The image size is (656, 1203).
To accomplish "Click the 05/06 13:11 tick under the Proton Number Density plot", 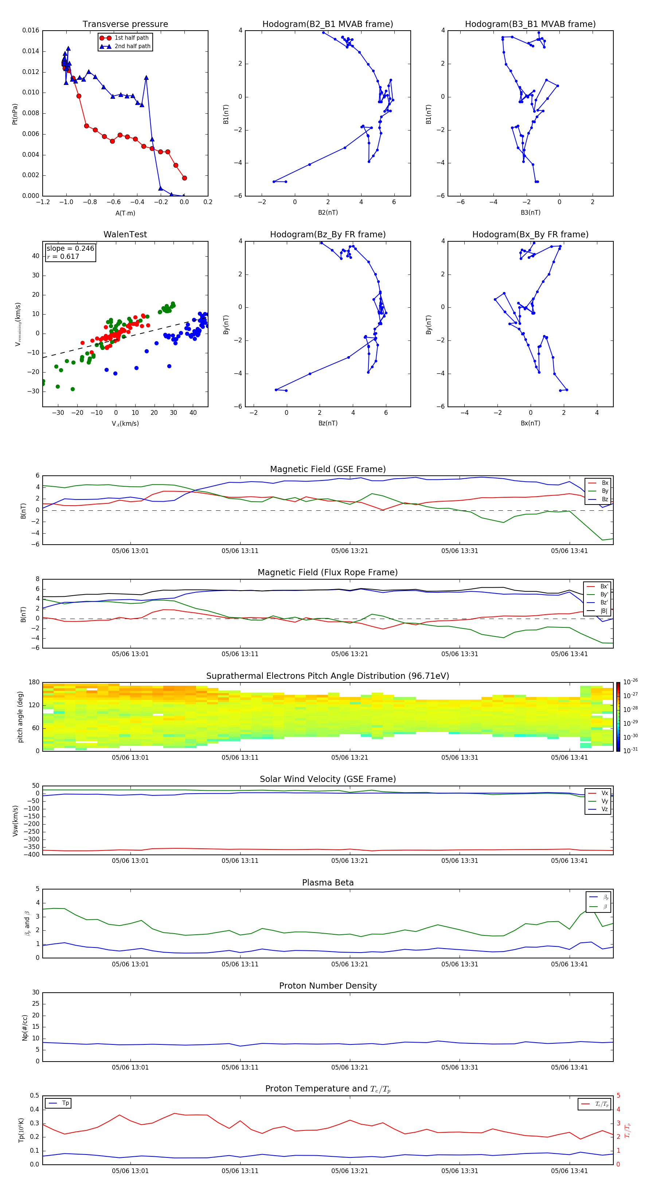I will pos(240,1067).
